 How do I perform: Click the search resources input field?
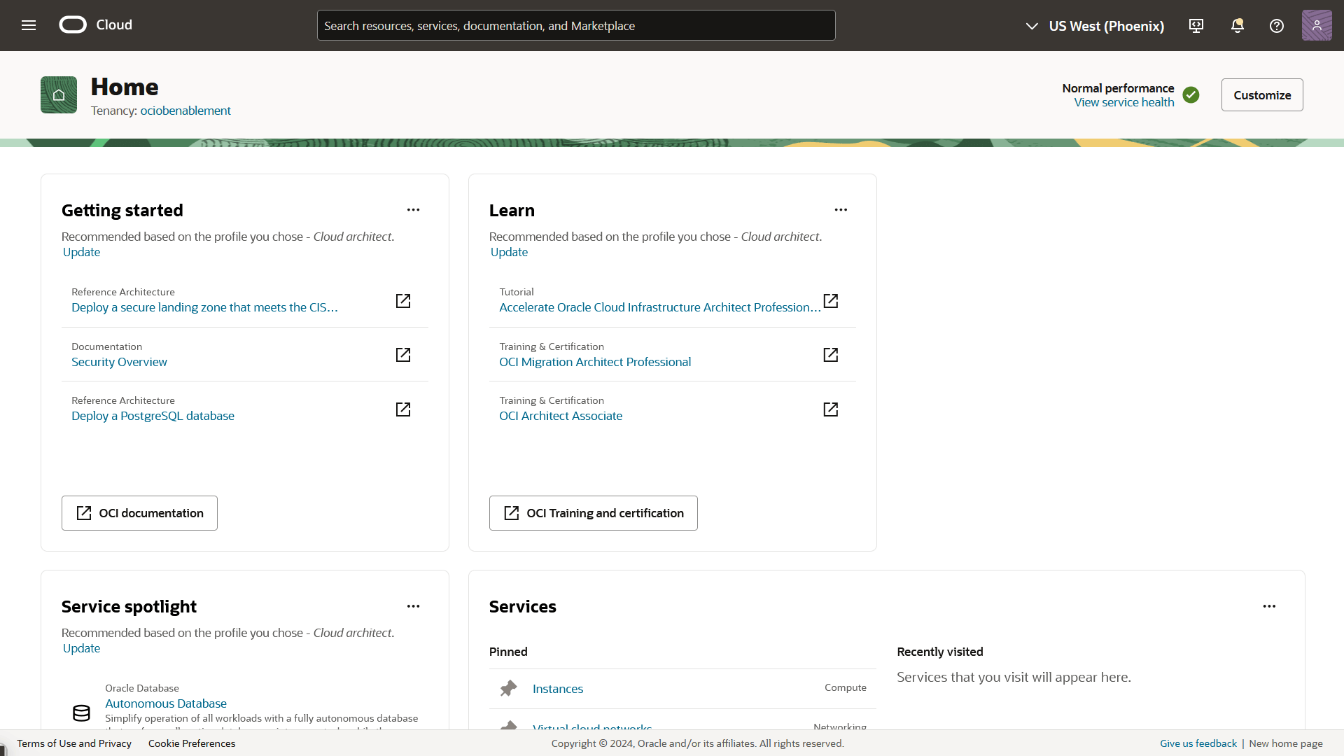(x=575, y=26)
